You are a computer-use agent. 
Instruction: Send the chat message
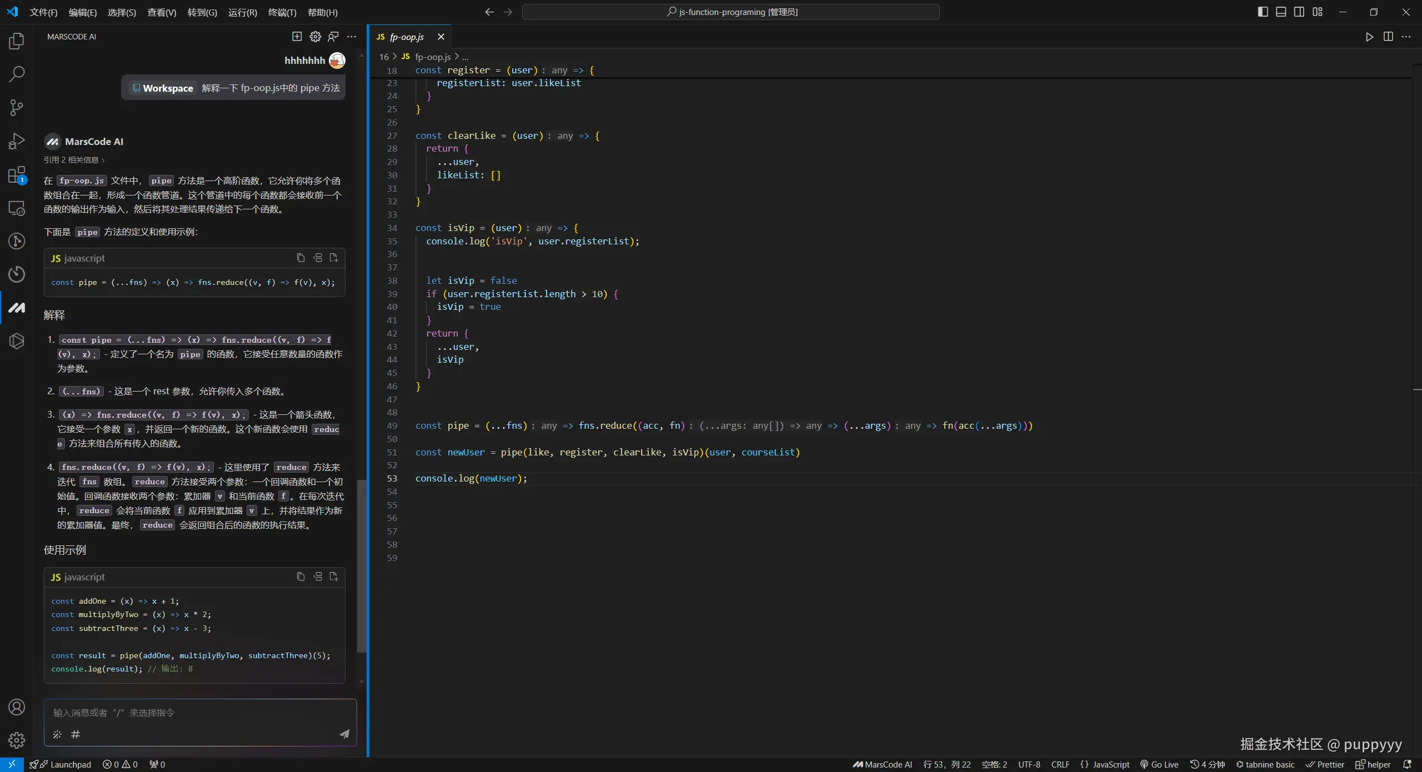[x=344, y=734]
